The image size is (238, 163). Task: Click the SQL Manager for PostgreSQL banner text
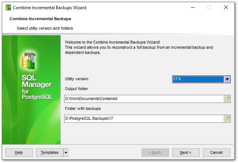pos(37,87)
